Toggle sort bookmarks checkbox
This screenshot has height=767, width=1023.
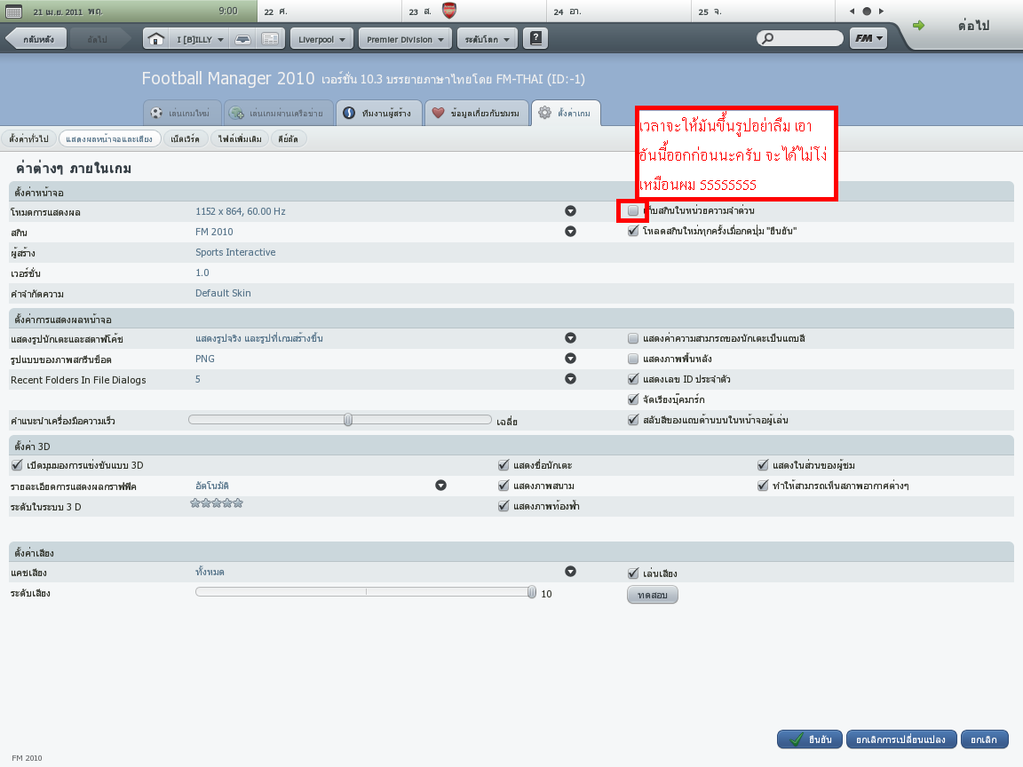pyautogui.click(x=633, y=399)
